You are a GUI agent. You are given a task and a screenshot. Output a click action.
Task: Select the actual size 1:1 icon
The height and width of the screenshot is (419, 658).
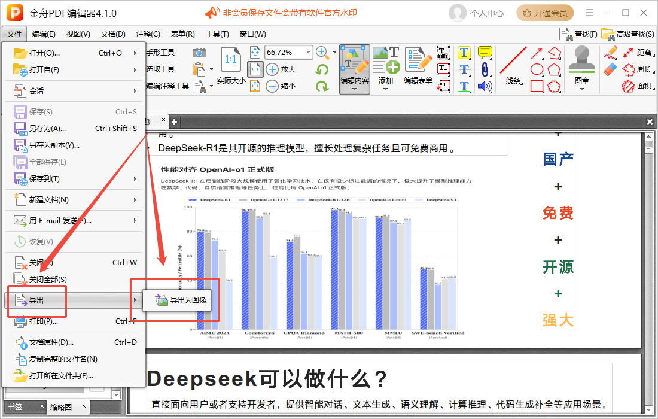tap(230, 60)
